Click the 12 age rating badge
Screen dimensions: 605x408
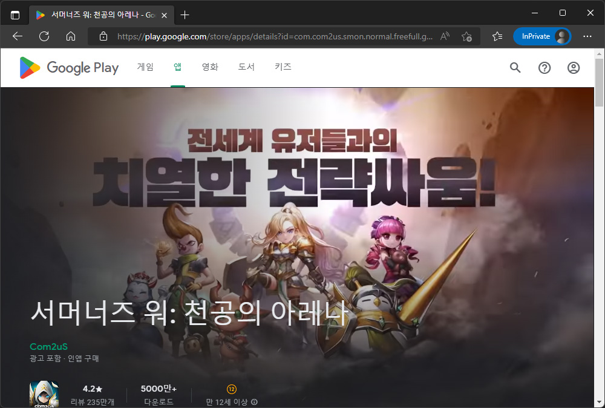click(232, 389)
